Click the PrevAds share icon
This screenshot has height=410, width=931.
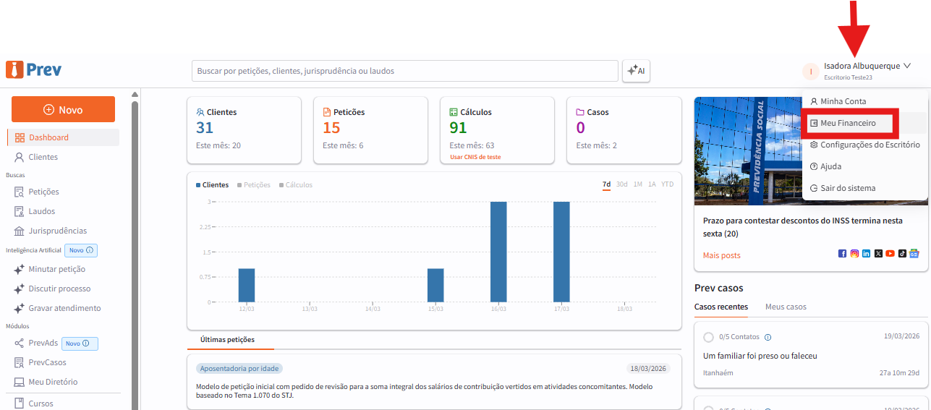point(20,343)
